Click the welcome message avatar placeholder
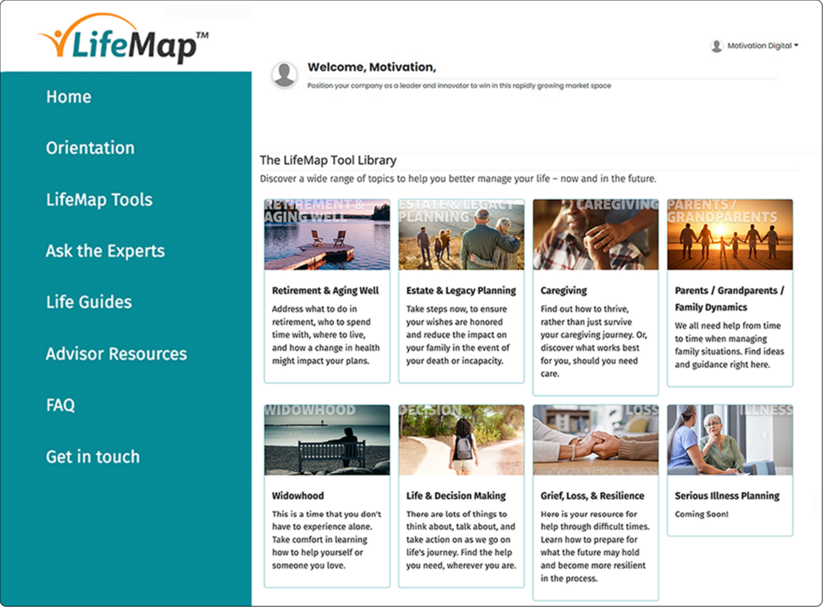This screenshot has height=607, width=823. click(x=285, y=75)
